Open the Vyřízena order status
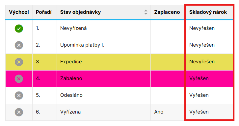The height and width of the screenshot is (126, 239). tap(70, 112)
